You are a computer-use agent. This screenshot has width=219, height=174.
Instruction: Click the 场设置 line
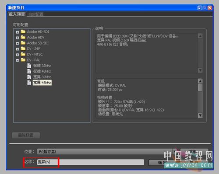click(x=110, y=114)
